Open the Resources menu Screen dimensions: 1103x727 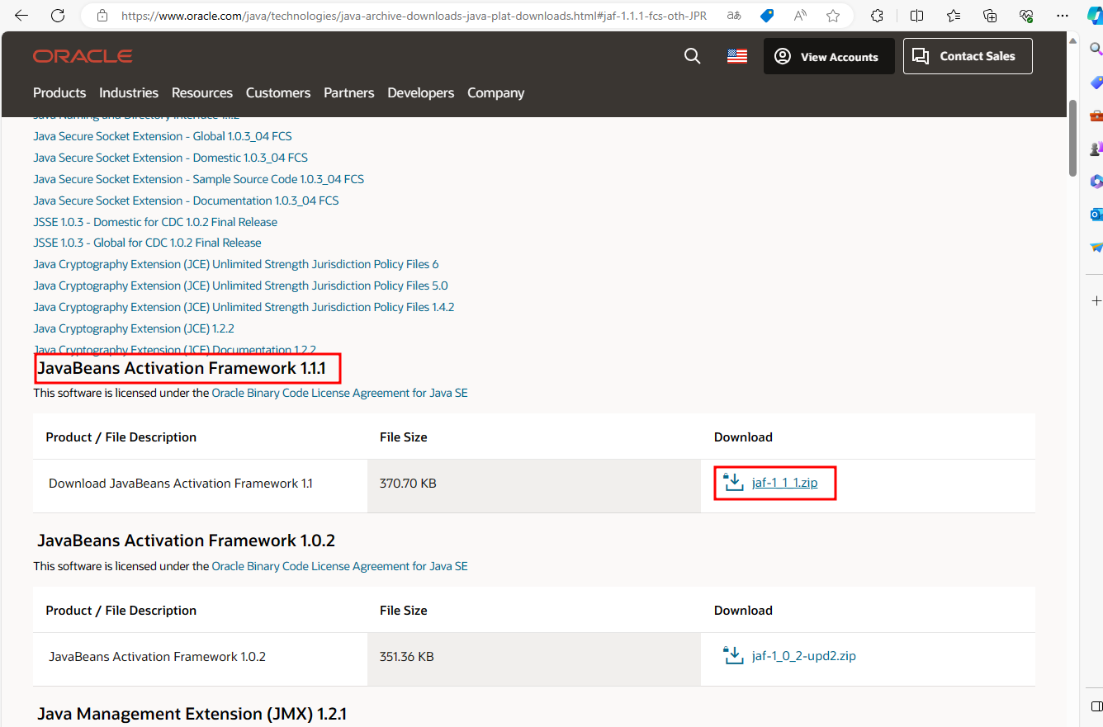[x=202, y=92]
